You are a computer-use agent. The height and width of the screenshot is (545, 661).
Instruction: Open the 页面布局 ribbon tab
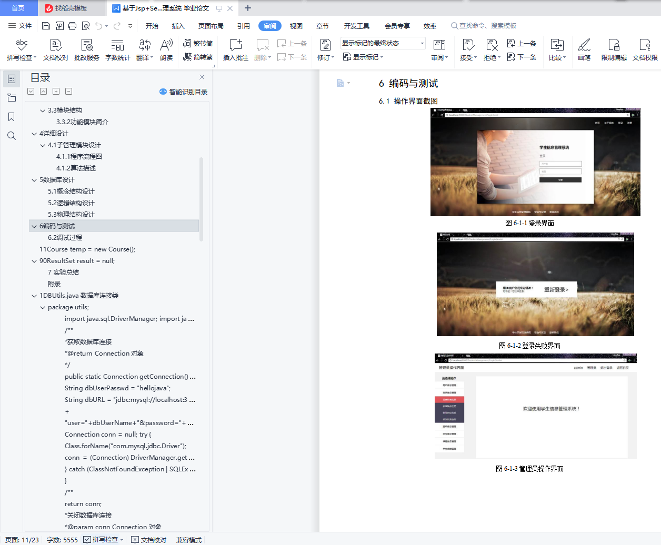[x=211, y=26]
